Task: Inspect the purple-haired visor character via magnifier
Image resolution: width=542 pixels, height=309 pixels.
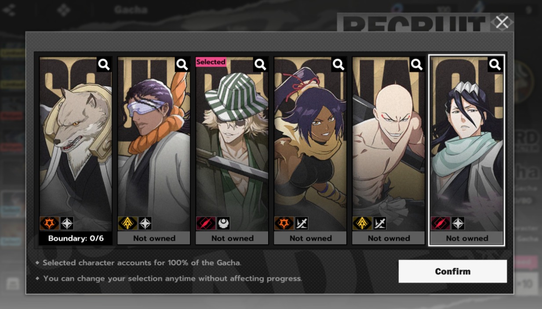Action: 182,64
